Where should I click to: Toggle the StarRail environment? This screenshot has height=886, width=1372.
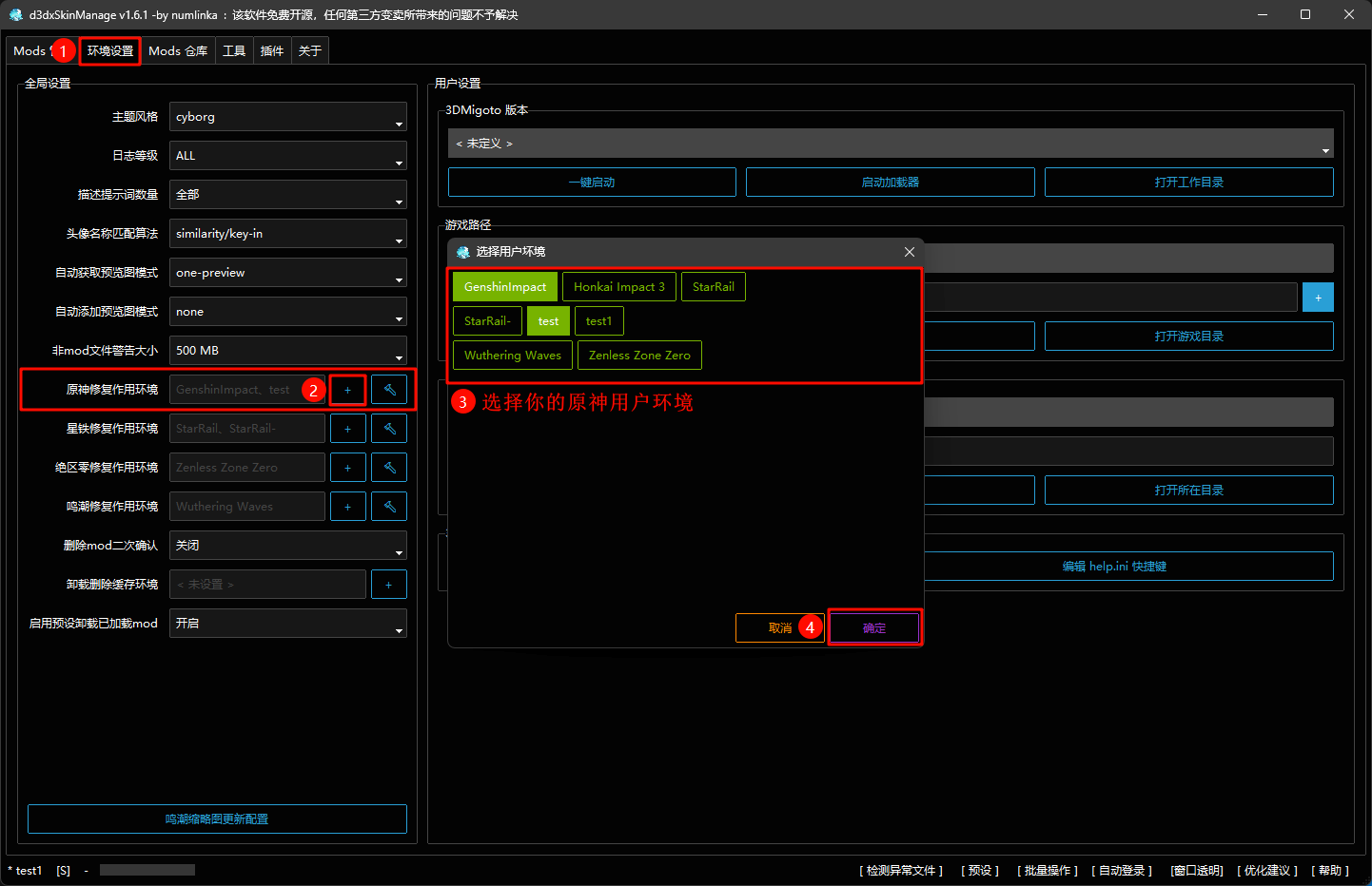click(x=714, y=286)
